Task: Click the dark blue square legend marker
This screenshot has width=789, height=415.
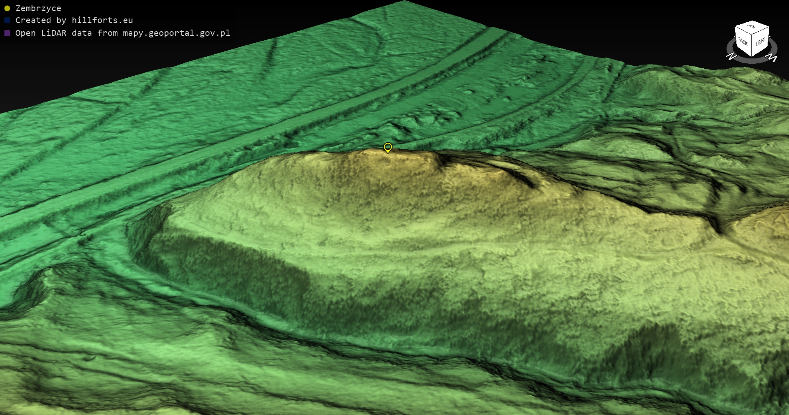Action: pyautogui.click(x=7, y=20)
